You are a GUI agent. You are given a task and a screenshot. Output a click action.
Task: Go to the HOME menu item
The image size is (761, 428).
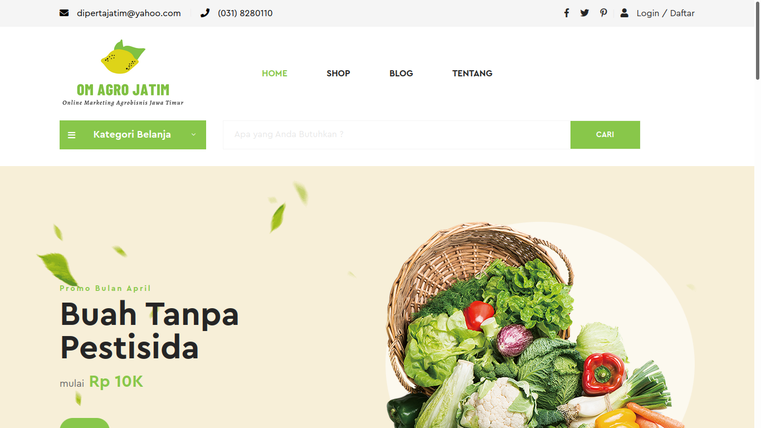coord(275,74)
